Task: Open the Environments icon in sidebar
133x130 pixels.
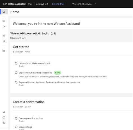Action: pos(4,41)
